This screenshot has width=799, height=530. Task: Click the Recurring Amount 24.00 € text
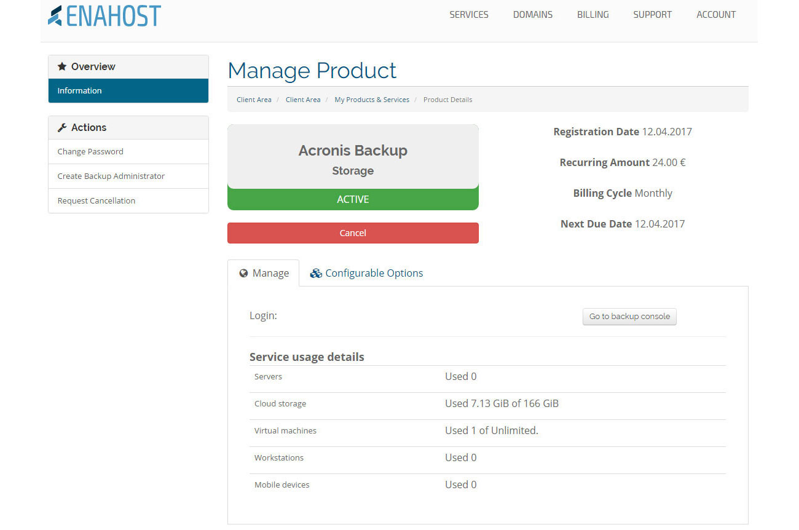click(x=623, y=162)
